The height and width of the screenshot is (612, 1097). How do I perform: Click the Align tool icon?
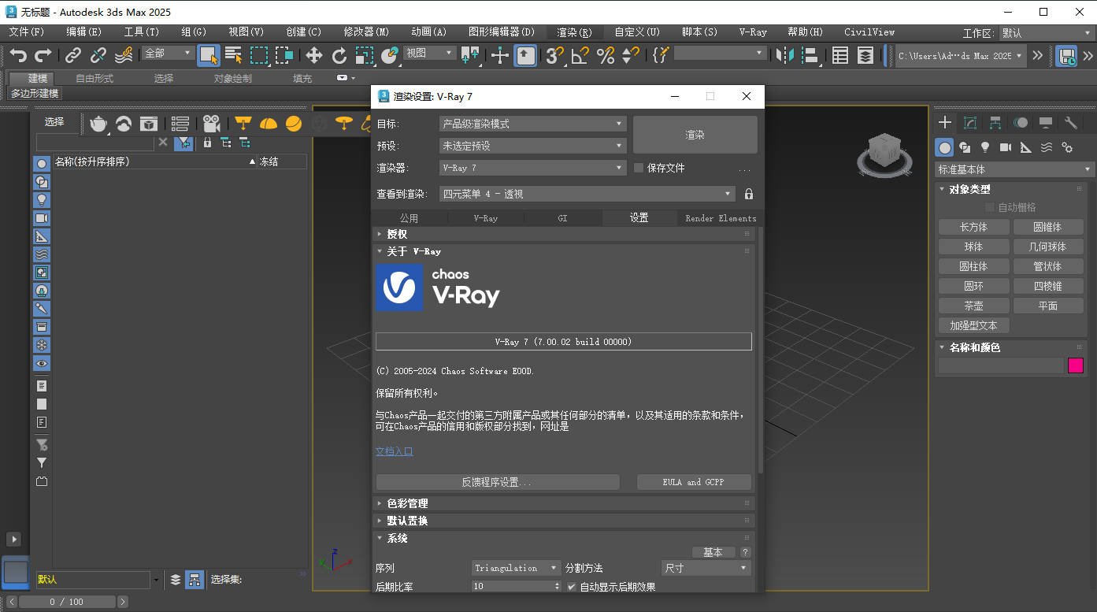(x=810, y=55)
